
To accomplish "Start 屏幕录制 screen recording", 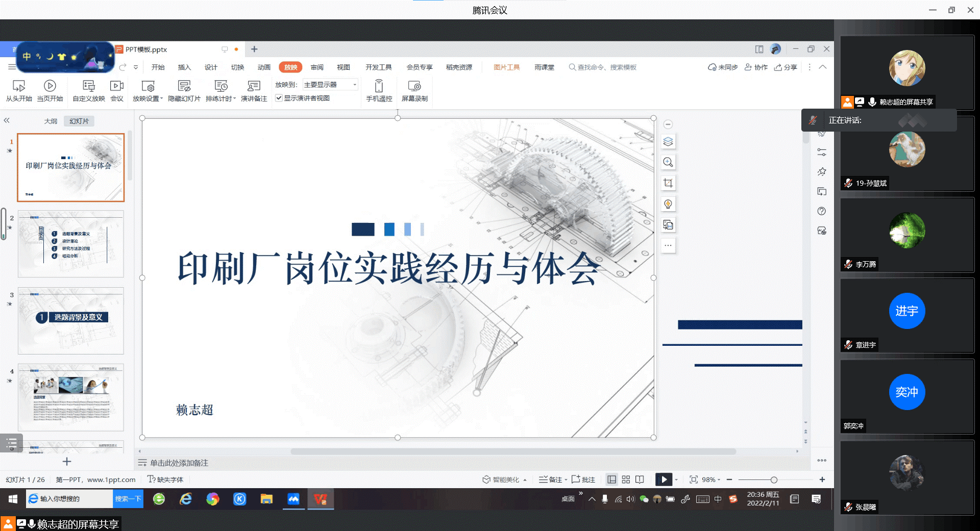I will pyautogui.click(x=414, y=91).
